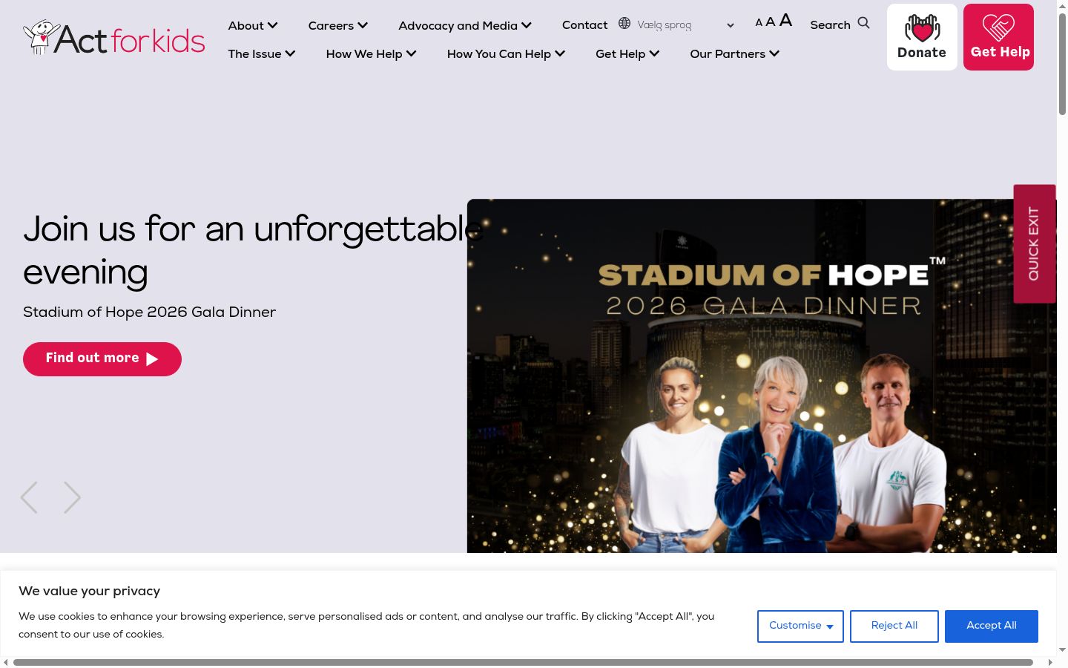Image resolution: width=1068 pixels, height=668 pixels.
Task: Click 'We value your privacy' heading
Action: pos(89,592)
